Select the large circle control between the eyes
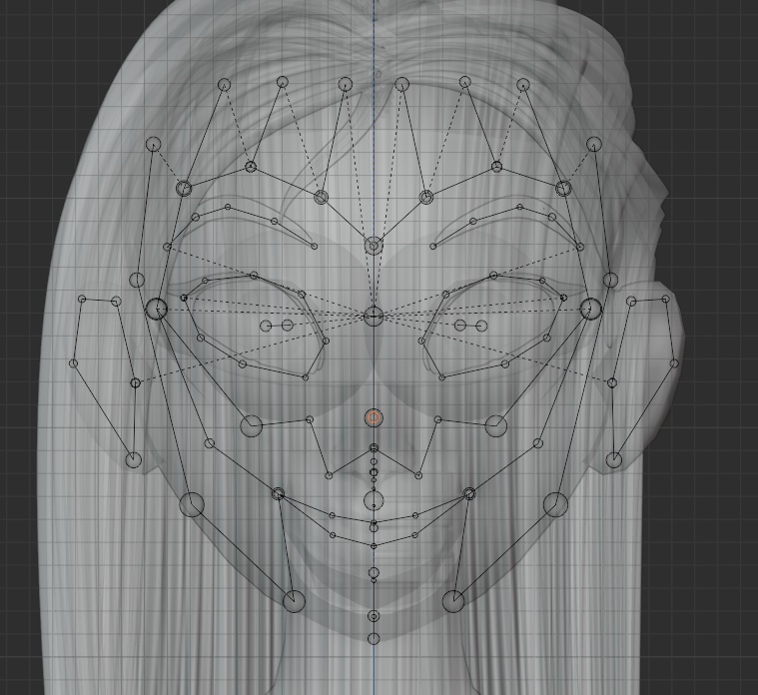 point(374,317)
